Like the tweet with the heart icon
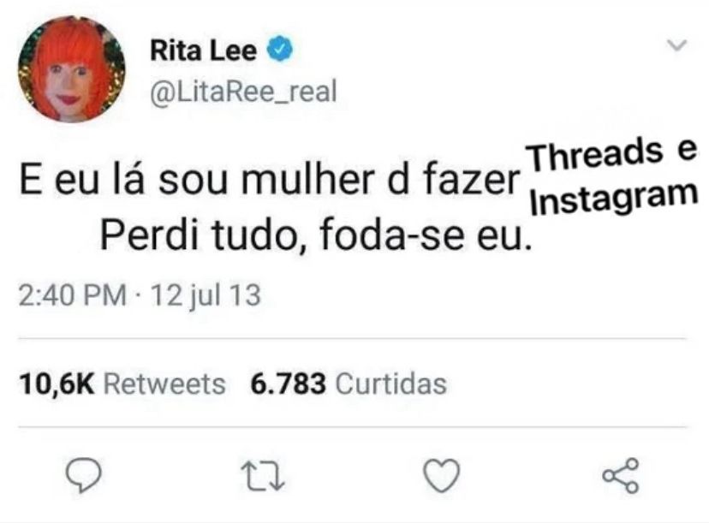This screenshot has height=523, width=709. 442,475
